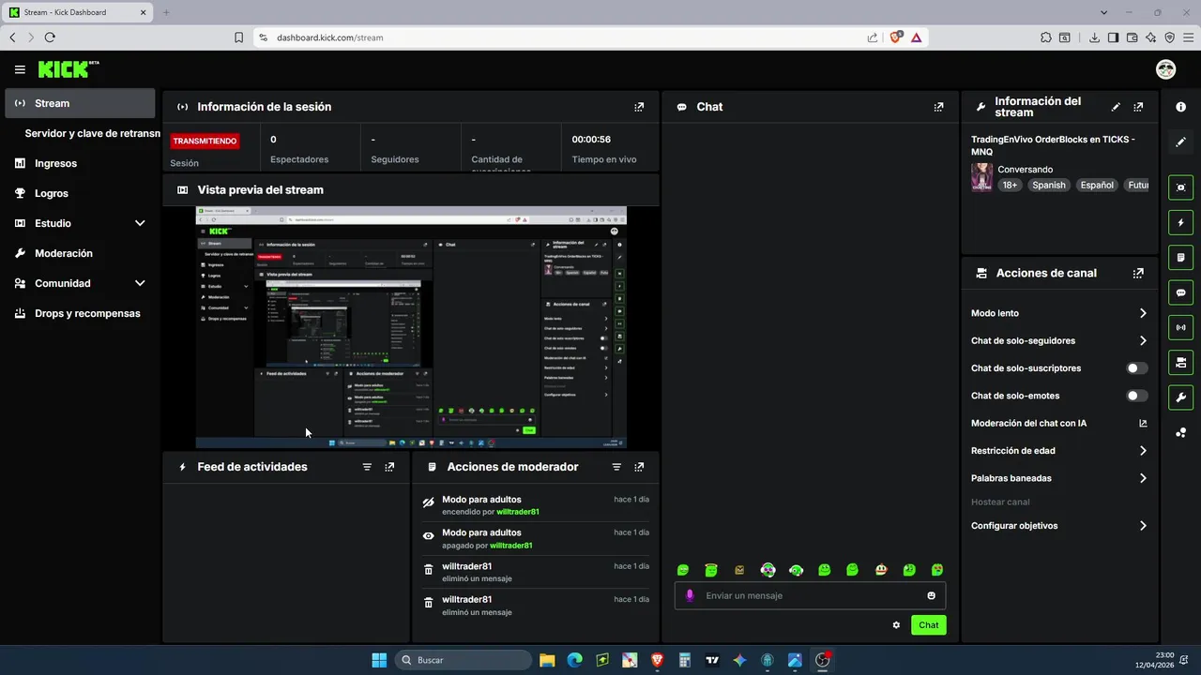Filter the Feed de actividades list

click(367, 467)
